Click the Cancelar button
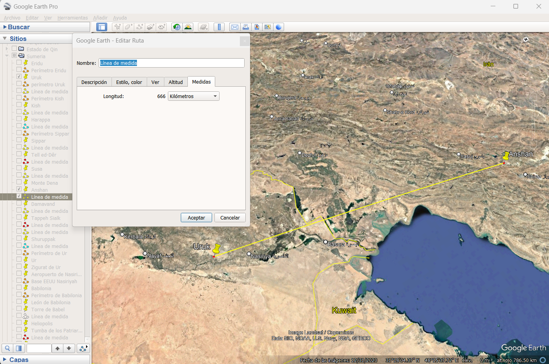549x364 pixels. click(x=230, y=218)
